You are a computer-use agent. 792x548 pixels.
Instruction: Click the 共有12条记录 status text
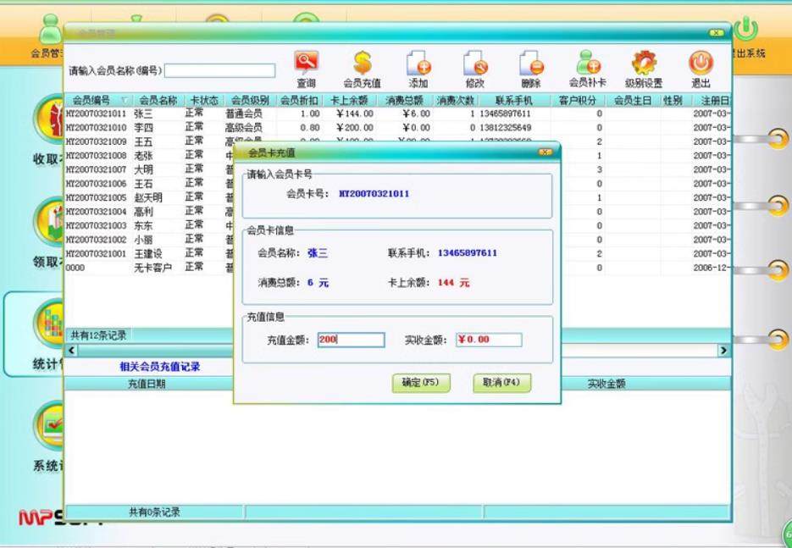pos(98,335)
